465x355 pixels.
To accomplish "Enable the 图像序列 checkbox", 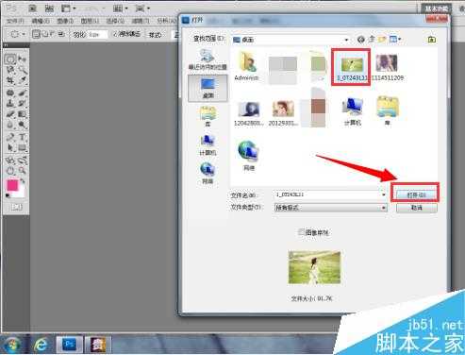I will point(301,232).
